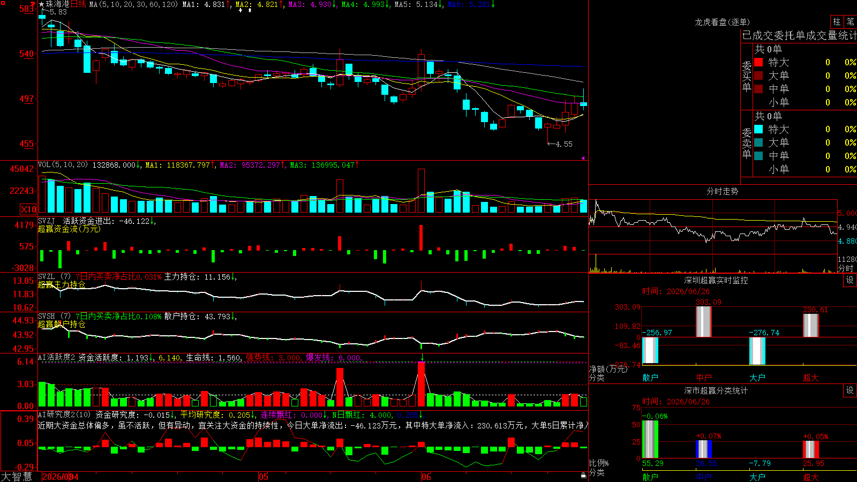The width and height of the screenshot is (857, 482).
Task: Click the 230.61 超大 bar in the real-time monitor
Action: 811,325
